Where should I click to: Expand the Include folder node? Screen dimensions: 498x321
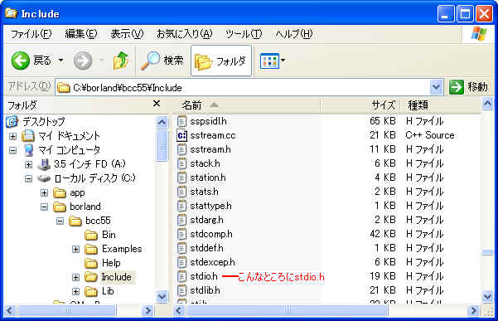click(x=75, y=277)
